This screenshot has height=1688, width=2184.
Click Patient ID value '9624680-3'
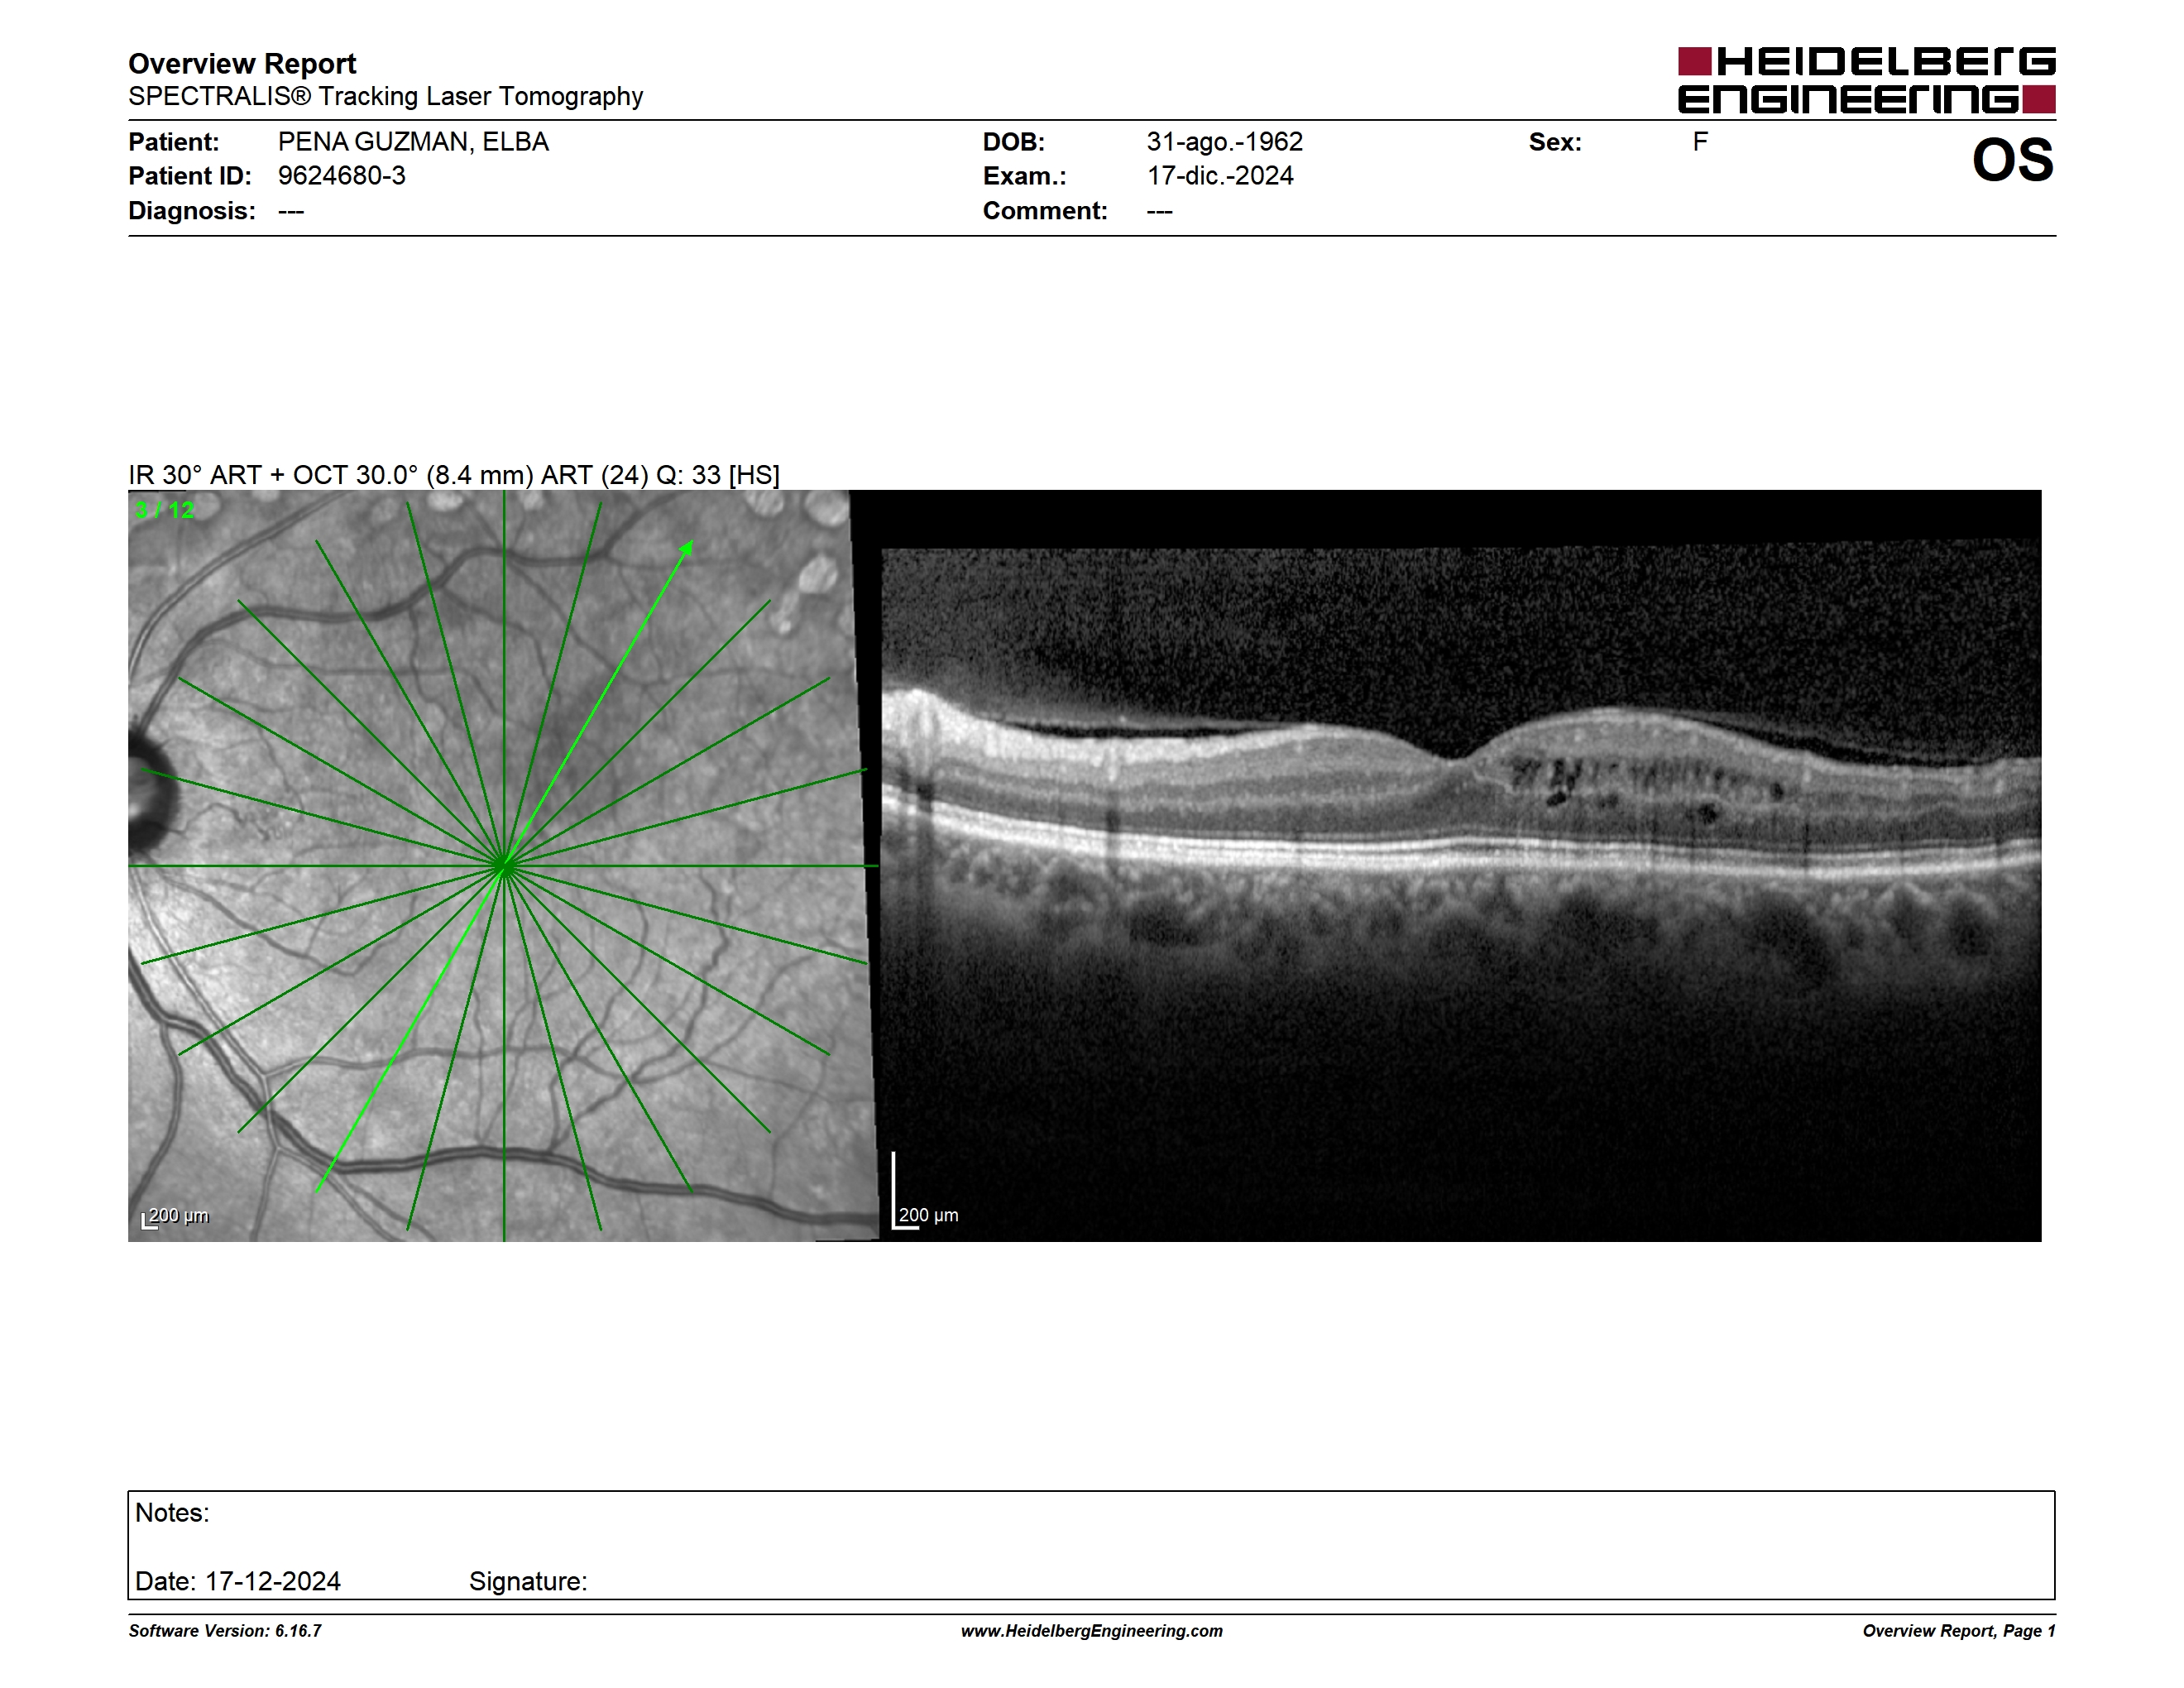tap(342, 176)
